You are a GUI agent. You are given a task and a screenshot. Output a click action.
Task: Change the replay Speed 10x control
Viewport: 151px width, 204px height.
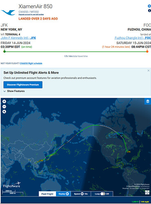[x=81, y=194]
